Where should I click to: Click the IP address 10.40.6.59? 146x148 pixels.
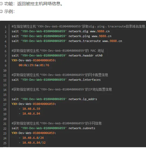31,109
